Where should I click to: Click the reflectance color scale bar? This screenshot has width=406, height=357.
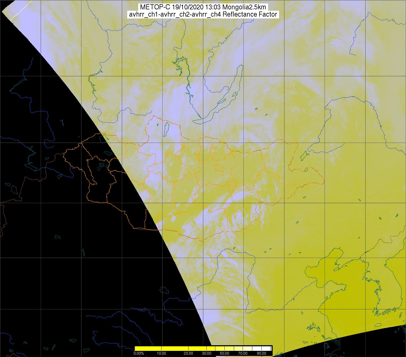(203, 348)
